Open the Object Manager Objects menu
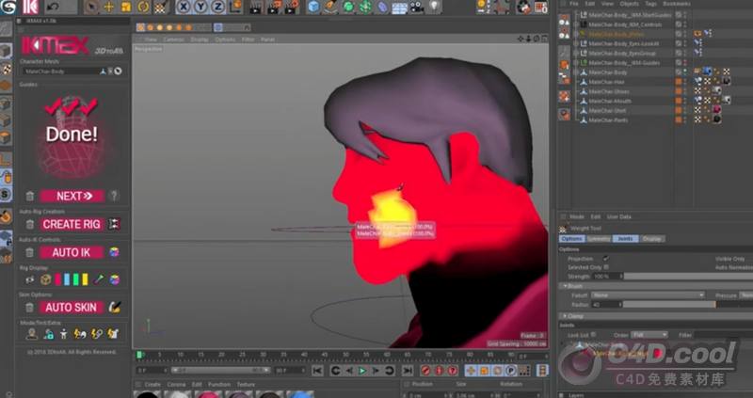 tap(629, 4)
